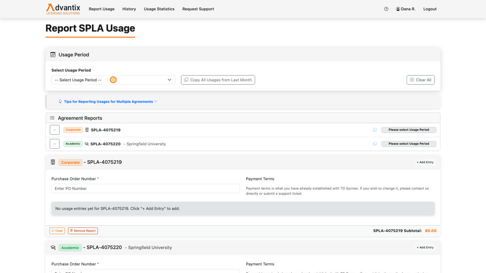The height and width of the screenshot is (273, 486).
Task: Click the Usage Period calendar icon
Action: [x=53, y=55]
